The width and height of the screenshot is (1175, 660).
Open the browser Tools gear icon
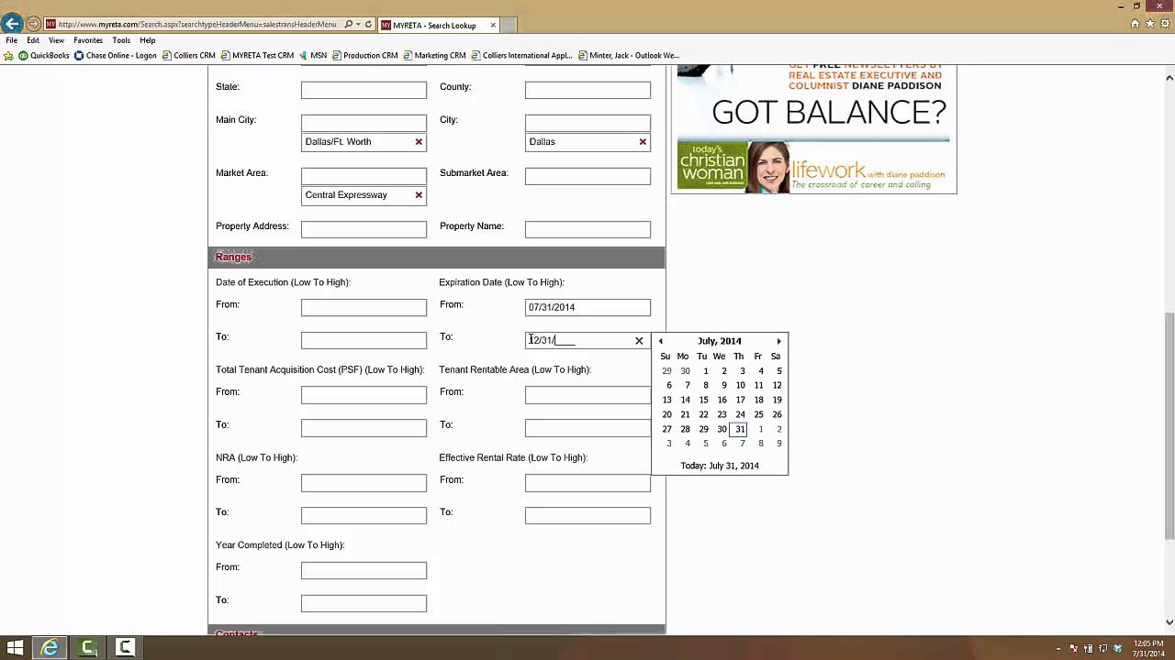[x=1164, y=24]
